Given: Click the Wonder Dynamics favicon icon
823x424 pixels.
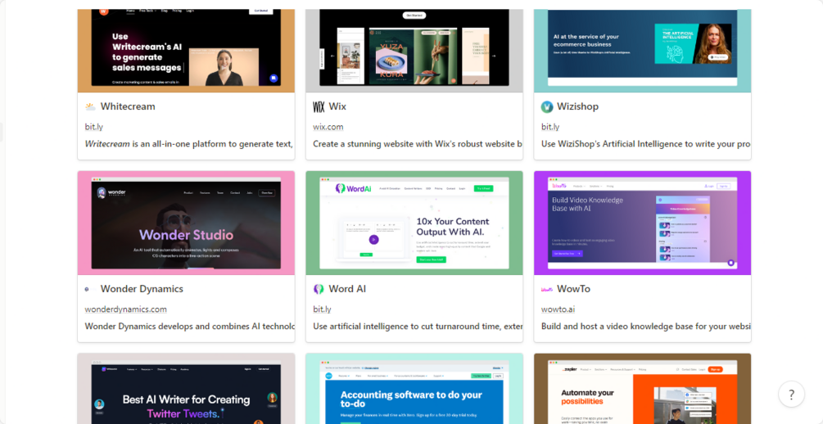Looking at the screenshot, I should tap(87, 289).
